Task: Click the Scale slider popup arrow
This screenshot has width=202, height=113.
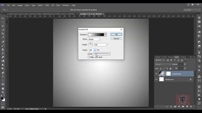Action: coord(95,50)
